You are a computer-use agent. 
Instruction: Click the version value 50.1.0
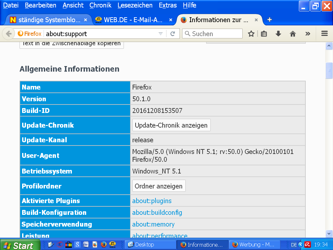141,99
